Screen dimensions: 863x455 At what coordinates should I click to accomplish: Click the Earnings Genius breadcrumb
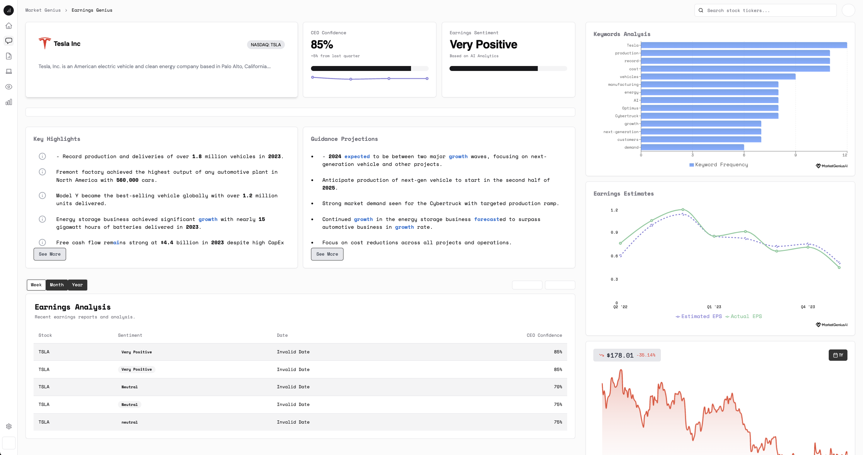click(x=92, y=10)
